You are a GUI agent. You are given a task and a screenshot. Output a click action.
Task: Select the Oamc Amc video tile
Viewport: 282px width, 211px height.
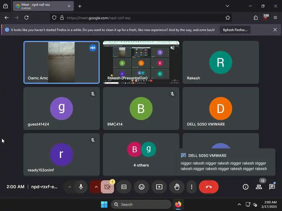pyautogui.click(x=61, y=62)
